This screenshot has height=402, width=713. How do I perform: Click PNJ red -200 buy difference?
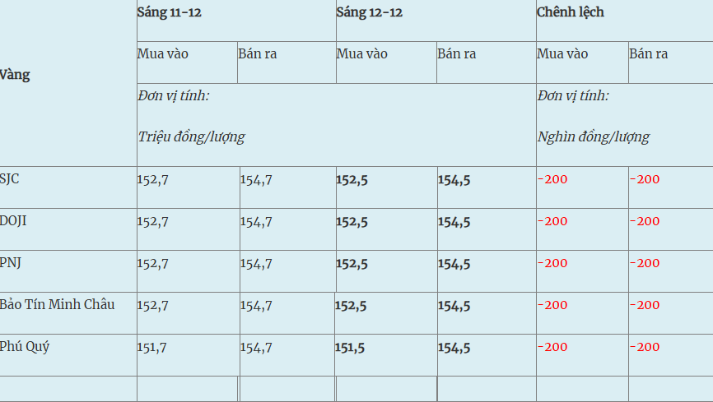[x=552, y=263]
